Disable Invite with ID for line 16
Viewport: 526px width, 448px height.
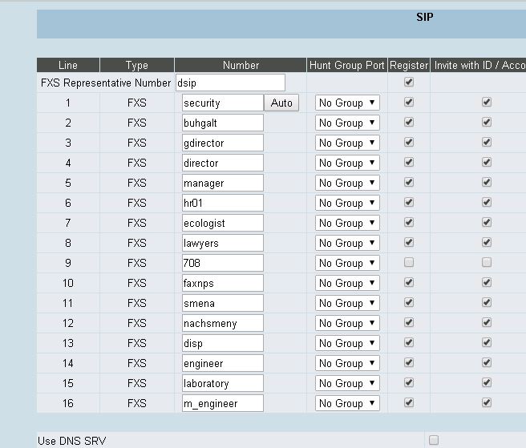click(x=486, y=403)
